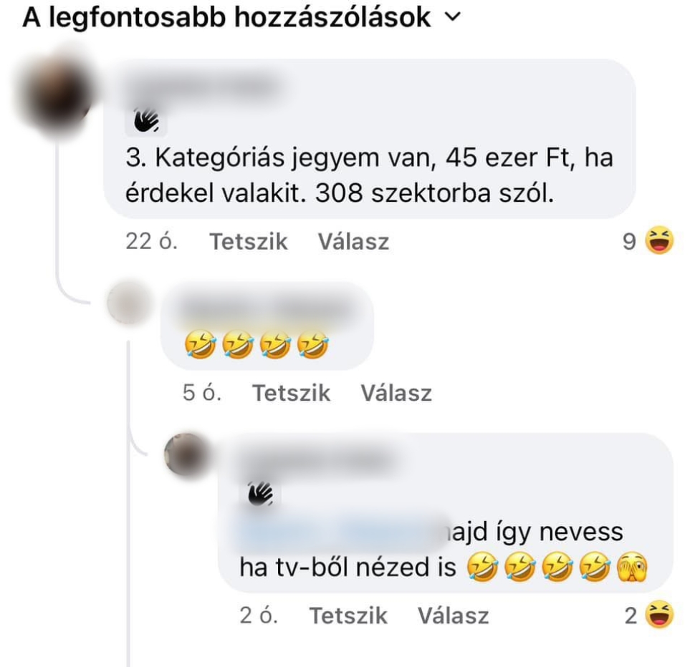Click the blurred mentioned name in last reply

coord(341,532)
